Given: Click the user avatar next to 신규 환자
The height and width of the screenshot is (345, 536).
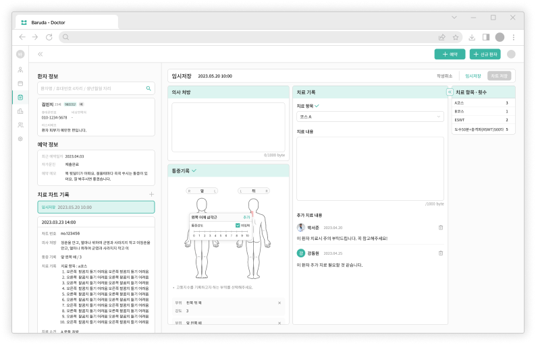Looking at the screenshot, I should (511, 55).
